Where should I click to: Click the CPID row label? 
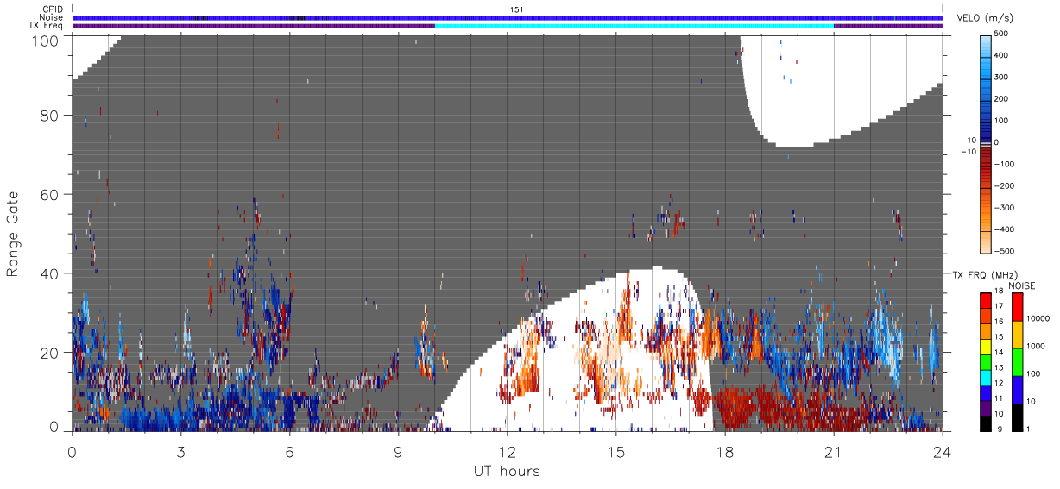point(53,9)
